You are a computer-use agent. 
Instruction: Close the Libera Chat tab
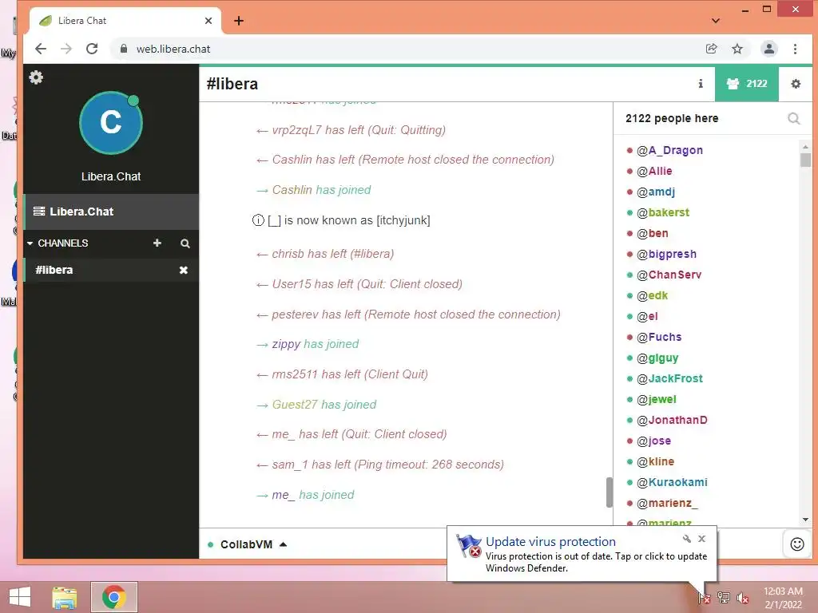(x=208, y=21)
